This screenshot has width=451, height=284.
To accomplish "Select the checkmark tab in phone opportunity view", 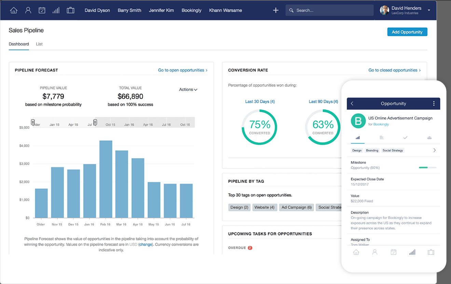I will (405, 138).
